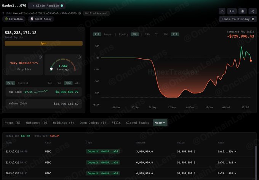The width and height of the screenshot is (259, 180).
Task: Click the Smart Money badge
Action: click(x=41, y=19)
